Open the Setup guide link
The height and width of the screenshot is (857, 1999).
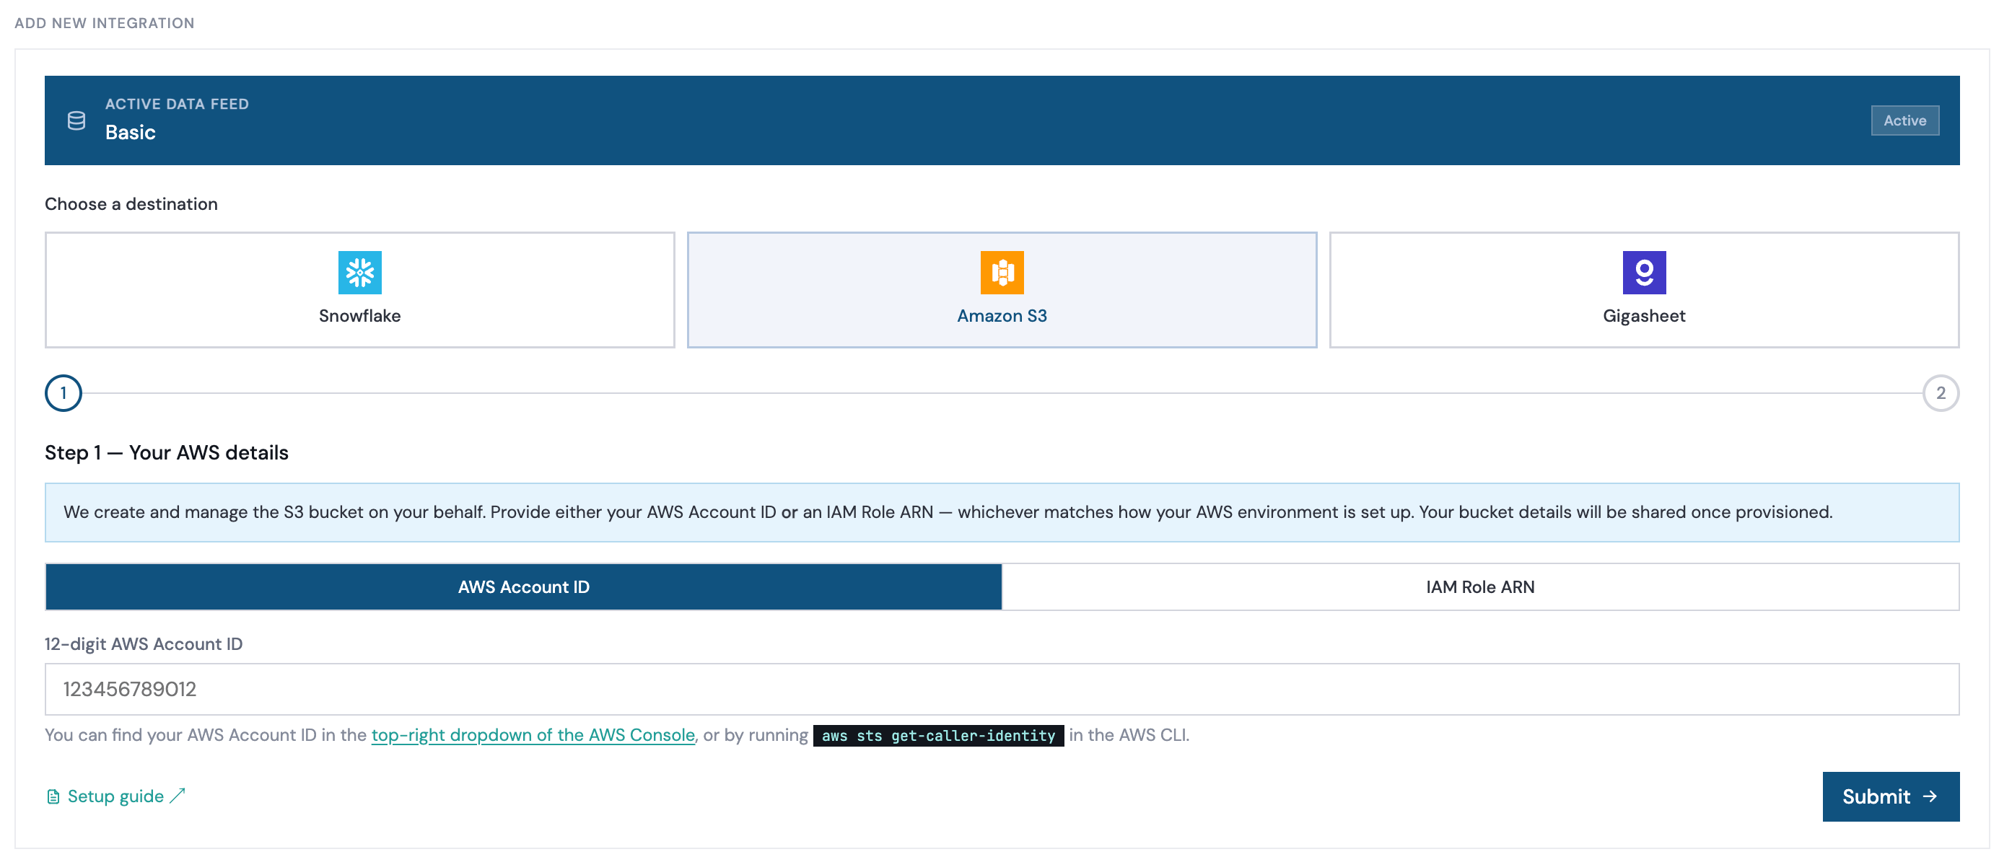coord(115,796)
